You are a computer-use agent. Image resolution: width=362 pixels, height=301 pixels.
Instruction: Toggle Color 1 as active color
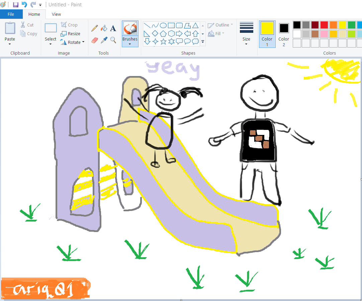click(x=267, y=34)
